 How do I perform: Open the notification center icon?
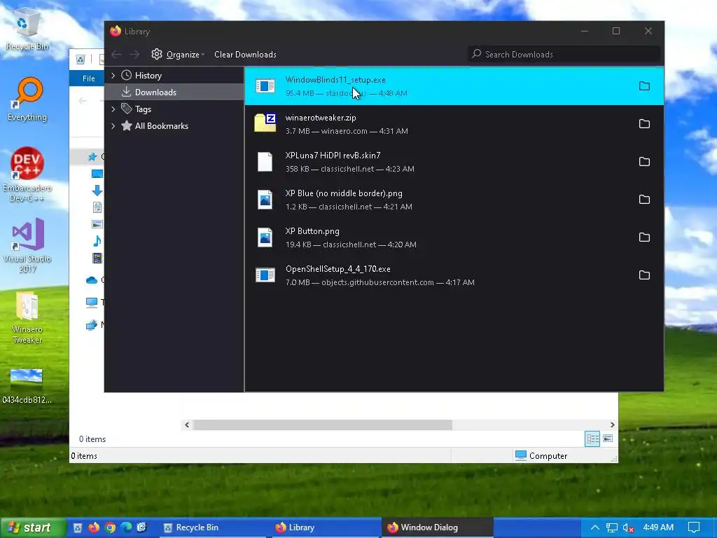coord(694,527)
